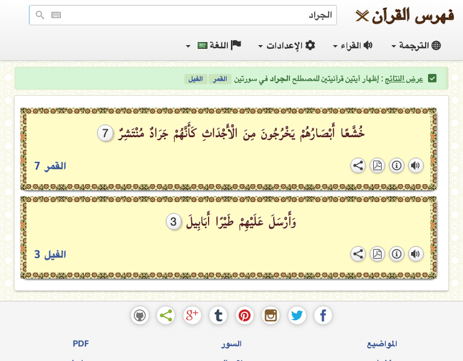463x361 pixels.
Task: Play audio for Al-Fil verse 3
Action: click(415, 254)
